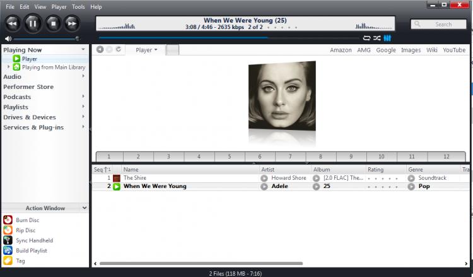The image size is (473, 277).
Task: Click the Rip Disc icon
Action: [x=8, y=230]
